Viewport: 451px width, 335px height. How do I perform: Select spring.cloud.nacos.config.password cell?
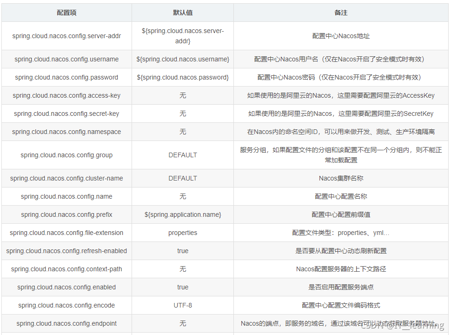pos(66,77)
